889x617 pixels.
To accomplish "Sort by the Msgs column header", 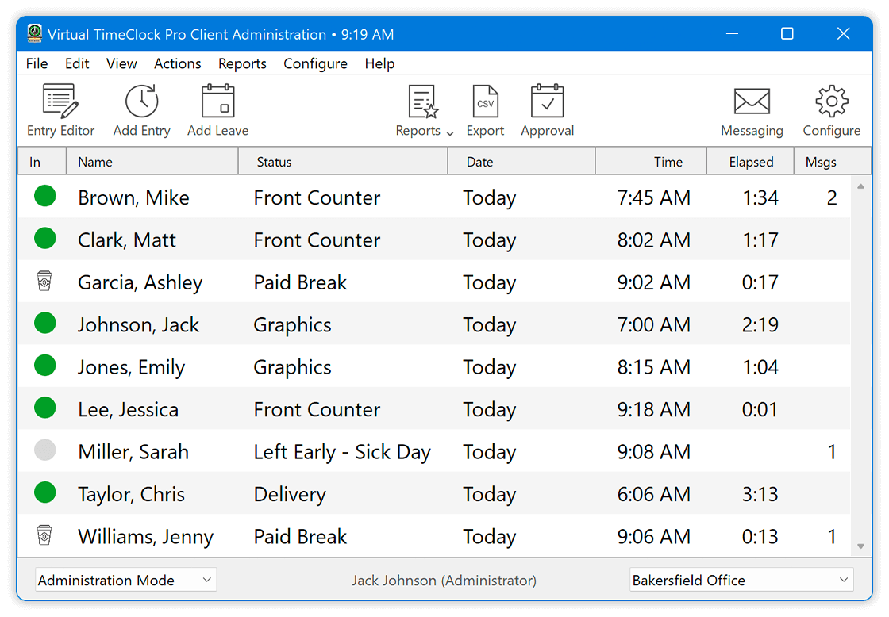I will point(833,162).
